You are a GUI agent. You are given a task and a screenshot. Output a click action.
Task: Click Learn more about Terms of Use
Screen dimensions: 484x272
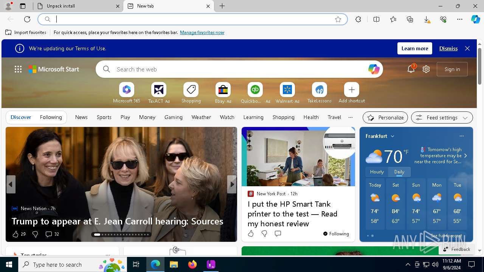click(415, 48)
